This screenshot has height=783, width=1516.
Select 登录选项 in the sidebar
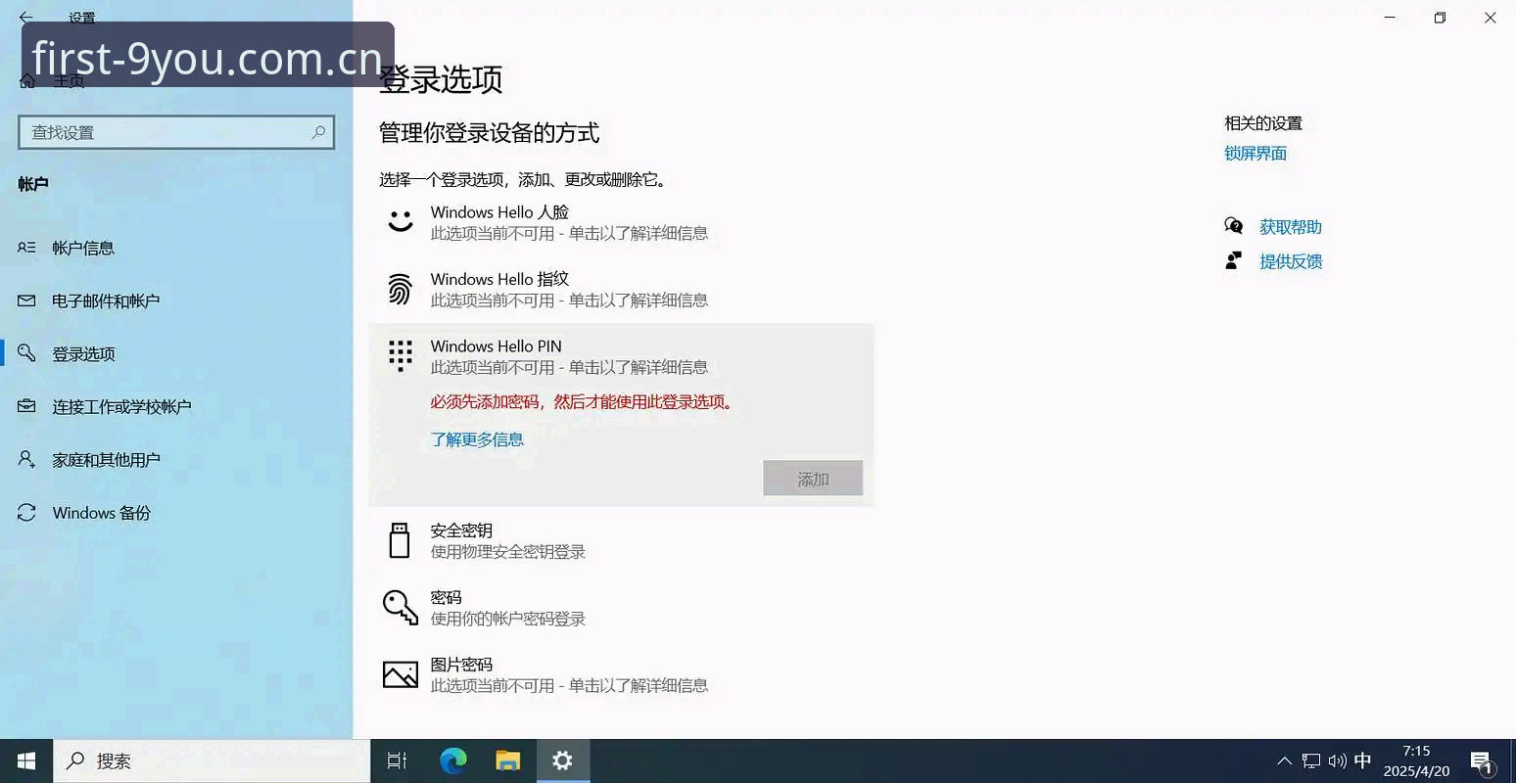(176, 353)
